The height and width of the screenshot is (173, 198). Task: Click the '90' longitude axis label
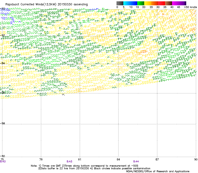[x=196, y=159]
